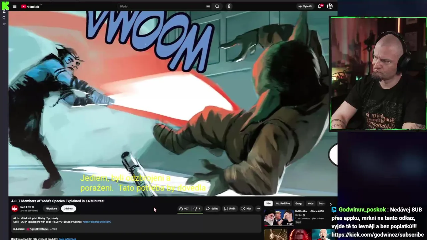Open Další informace link
This screenshot has width=427, height=240.
[67, 239]
